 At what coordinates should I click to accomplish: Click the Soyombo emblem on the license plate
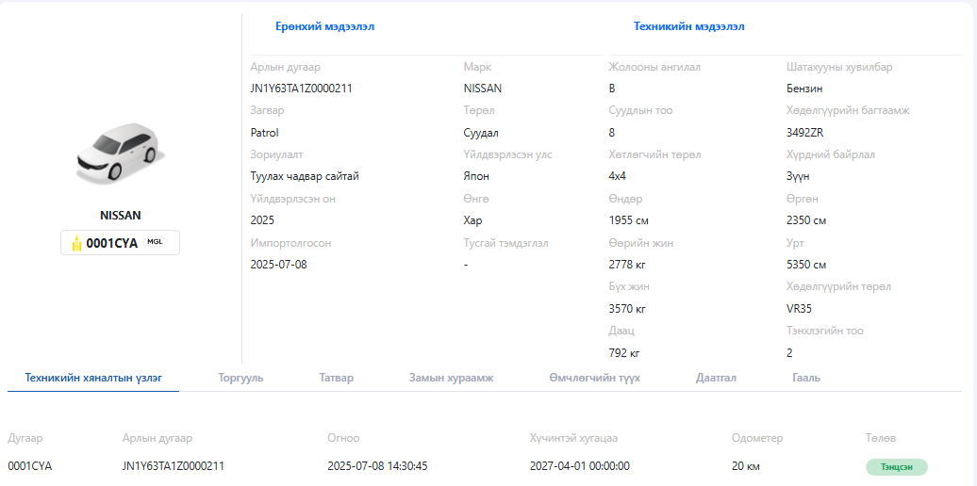[76, 244]
